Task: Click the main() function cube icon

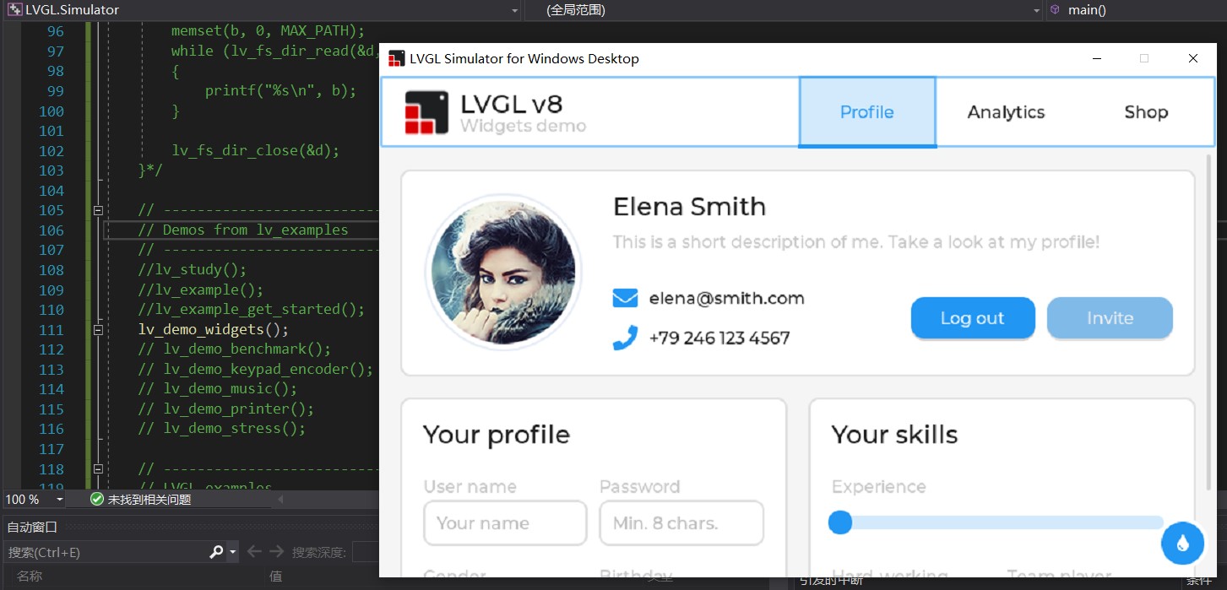Action: pyautogui.click(x=1055, y=10)
